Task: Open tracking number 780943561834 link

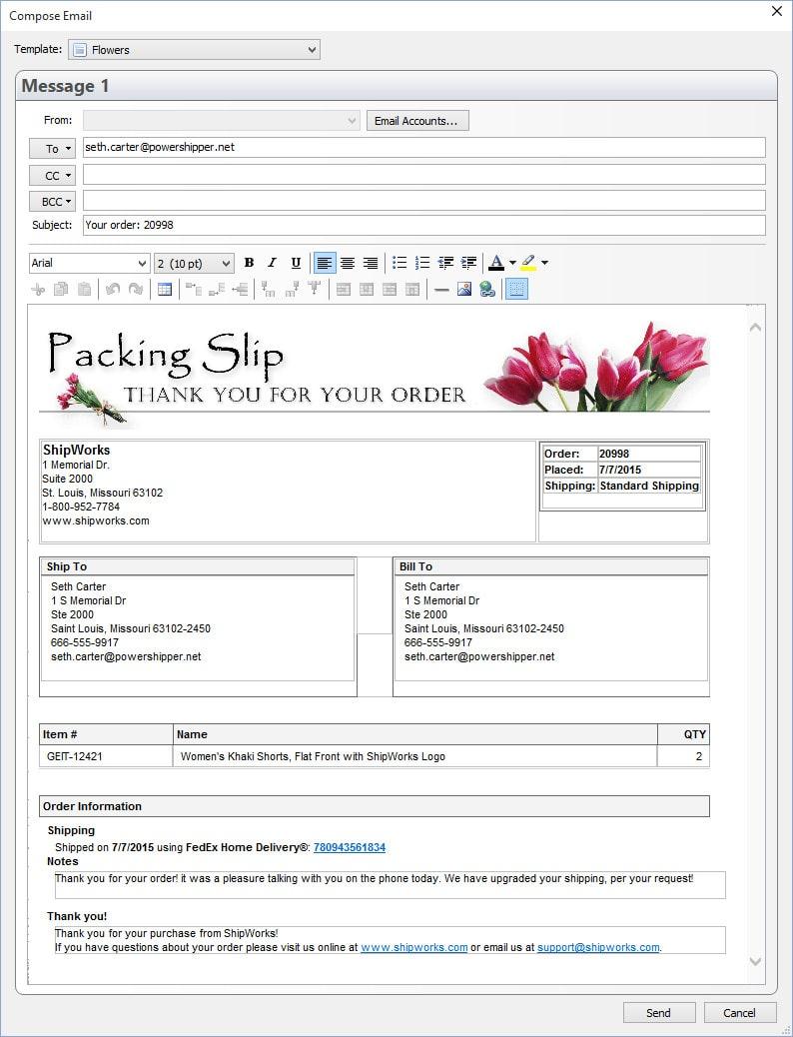Action: [350, 847]
